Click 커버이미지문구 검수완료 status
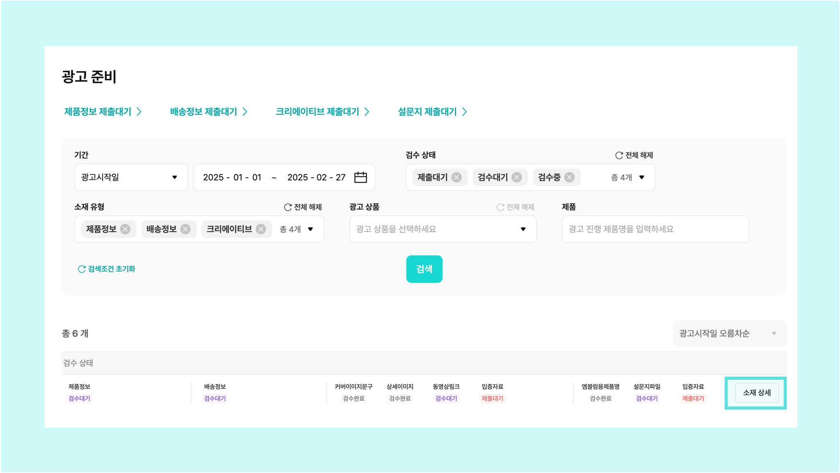 coord(354,398)
